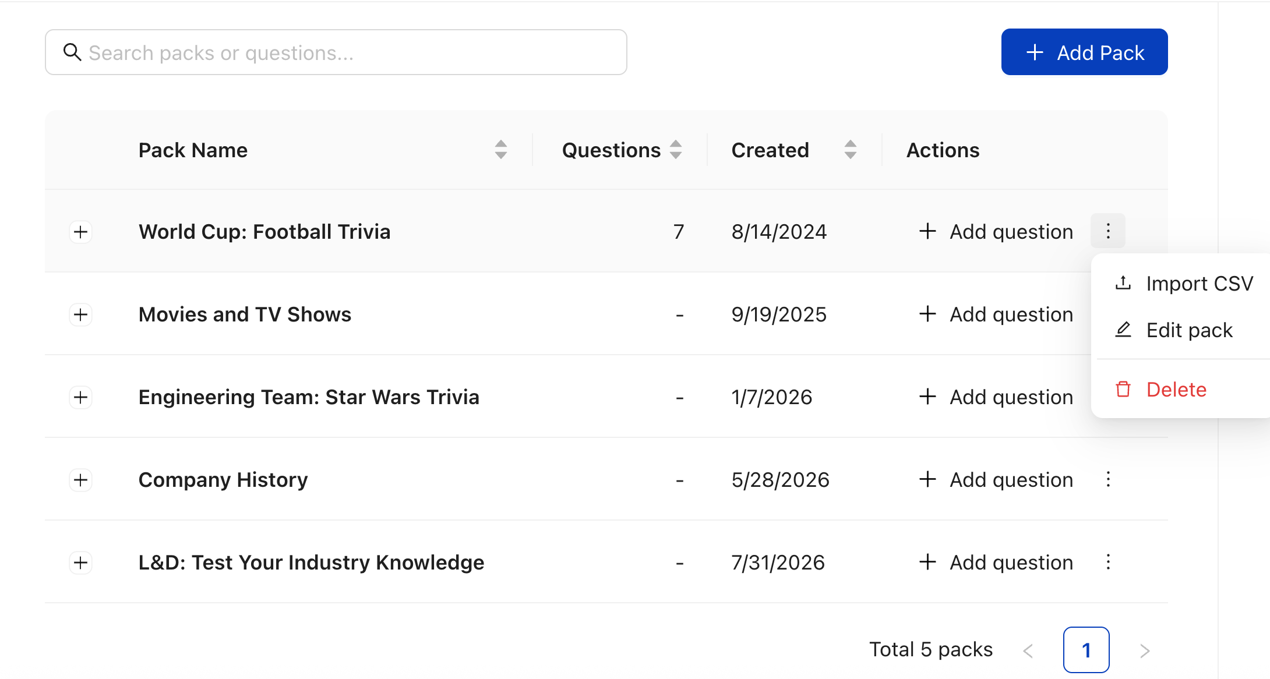Sort packs by Created date
Image resolution: width=1270 pixels, height=679 pixels.
851,150
